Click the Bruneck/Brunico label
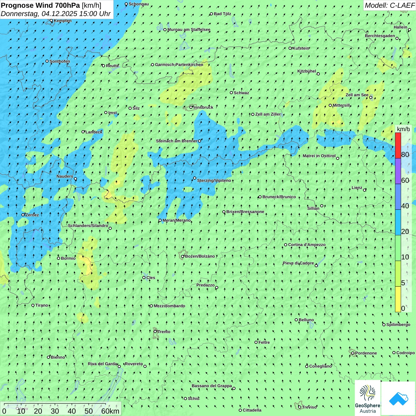The width and height of the screenshot is (416, 416). click(x=279, y=197)
